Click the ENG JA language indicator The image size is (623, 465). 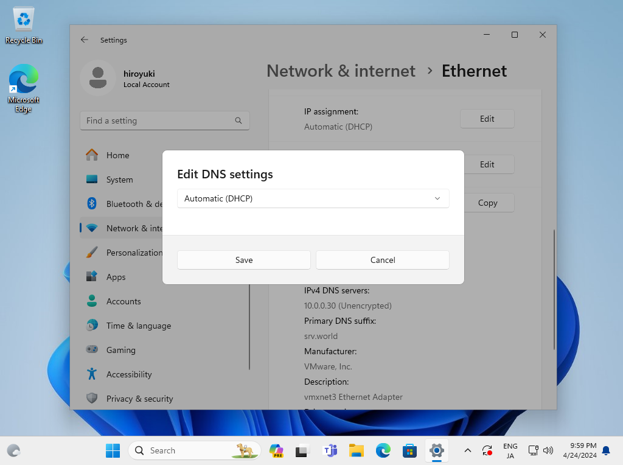pos(510,450)
